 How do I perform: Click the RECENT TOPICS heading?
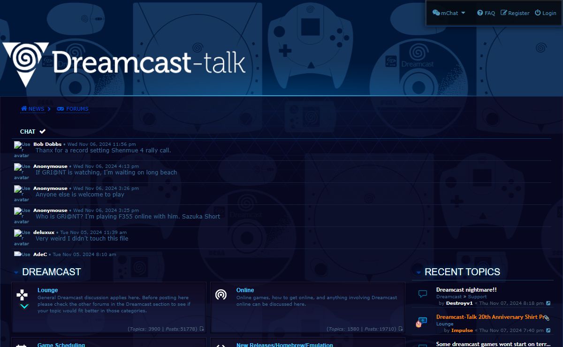point(462,272)
